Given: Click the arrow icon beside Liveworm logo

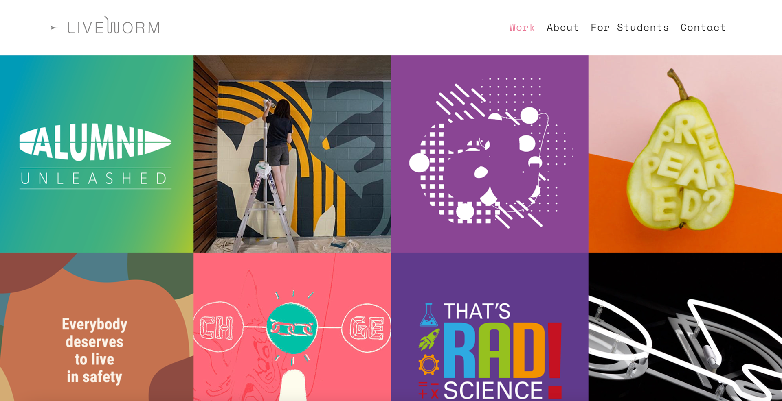Looking at the screenshot, I should 54,28.
